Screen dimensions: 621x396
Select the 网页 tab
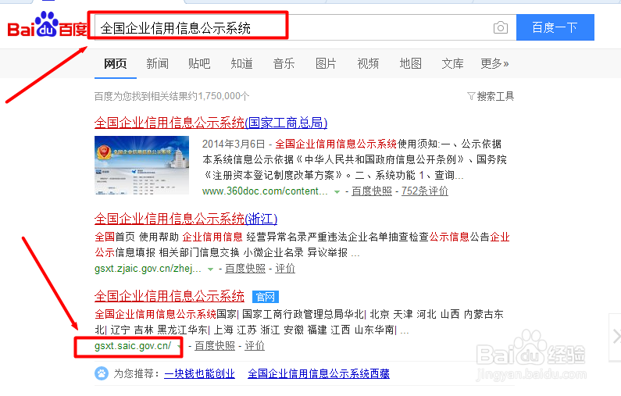click(x=116, y=63)
